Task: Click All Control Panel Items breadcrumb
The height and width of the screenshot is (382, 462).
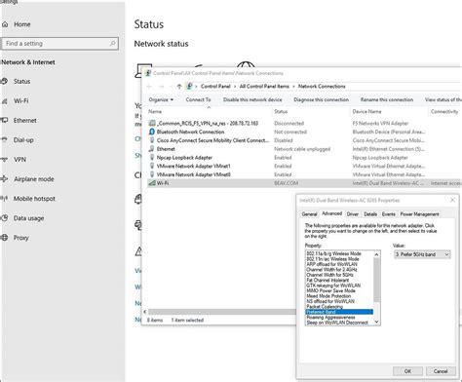Action: 264,87
